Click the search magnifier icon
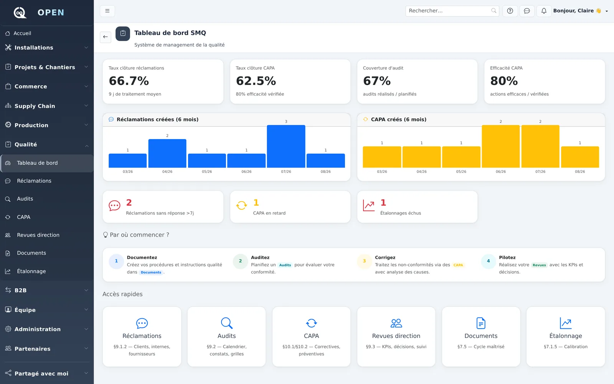 coord(494,11)
